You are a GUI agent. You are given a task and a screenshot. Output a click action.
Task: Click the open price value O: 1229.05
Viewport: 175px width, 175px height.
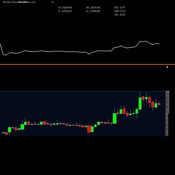click(65, 8)
